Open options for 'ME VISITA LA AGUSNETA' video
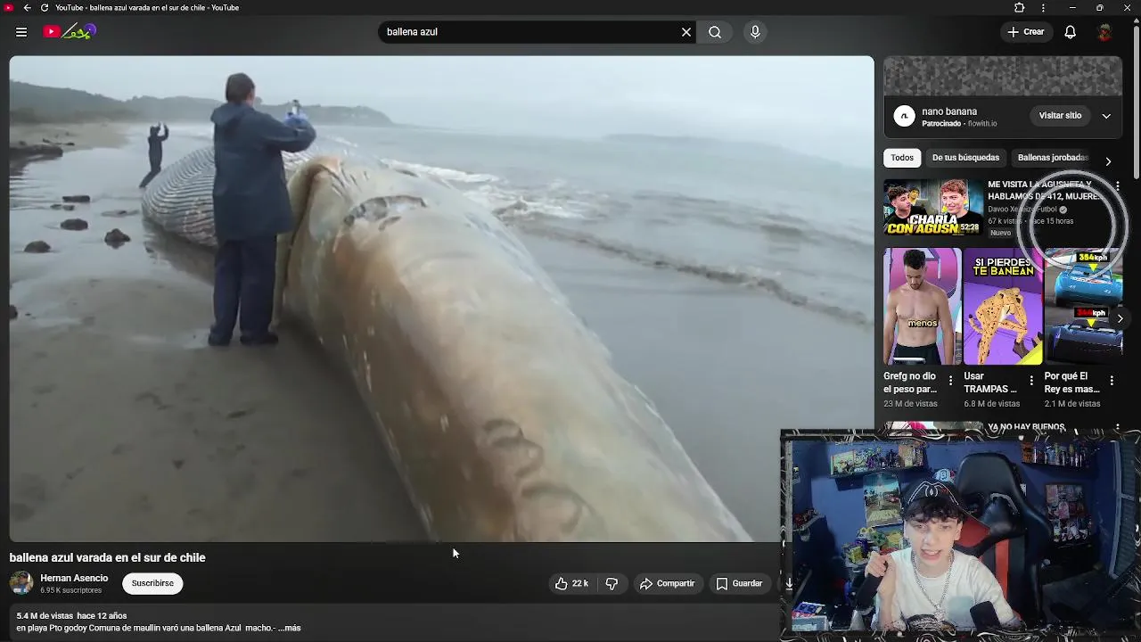1141x642 pixels. pos(1117,186)
